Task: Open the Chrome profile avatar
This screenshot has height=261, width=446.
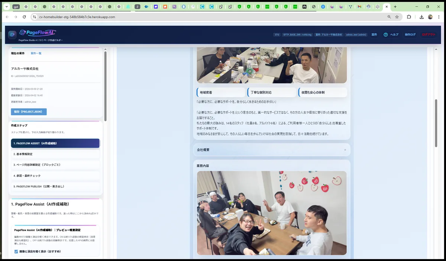Action: [430, 17]
